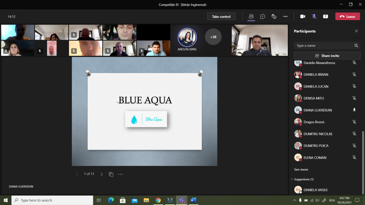This screenshot has height=205, width=365.
Task: Click the Take control button
Action: tap(221, 16)
